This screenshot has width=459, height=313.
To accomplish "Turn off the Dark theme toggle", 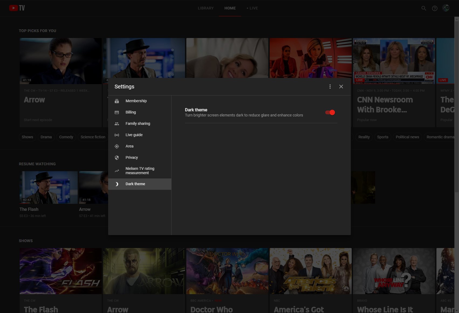I will (x=330, y=112).
